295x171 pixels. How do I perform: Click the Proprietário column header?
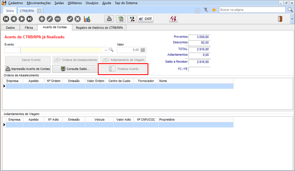pyautogui.click(x=196, y=120)
